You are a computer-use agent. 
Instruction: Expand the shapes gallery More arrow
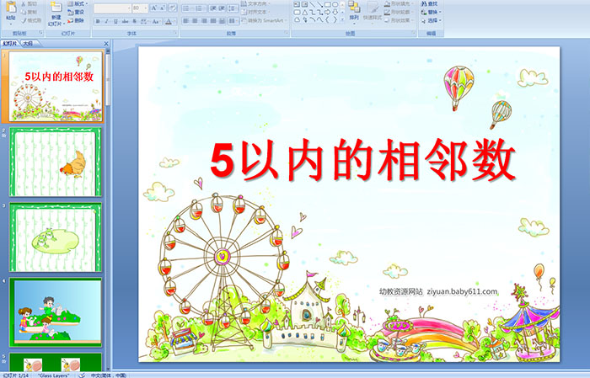[342, 19]
